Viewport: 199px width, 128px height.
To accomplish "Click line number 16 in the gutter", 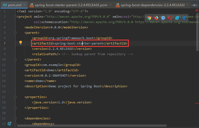I will (4, 92).
